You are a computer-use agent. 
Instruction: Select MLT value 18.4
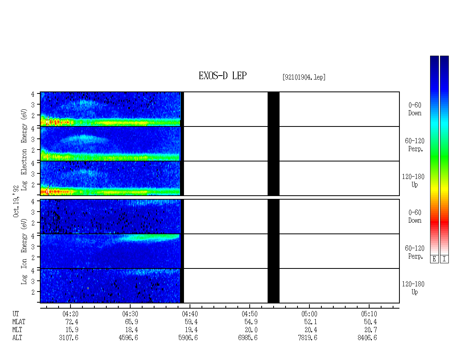(131, 330)
